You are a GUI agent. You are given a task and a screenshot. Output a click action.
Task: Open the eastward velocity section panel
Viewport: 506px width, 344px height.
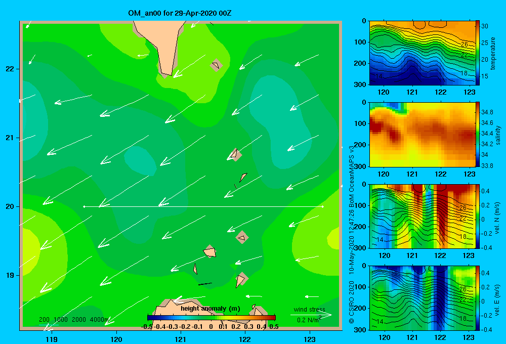422,298
